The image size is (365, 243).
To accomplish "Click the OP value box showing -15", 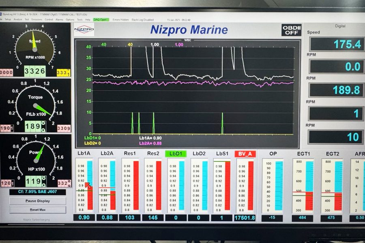I will 272,218.
